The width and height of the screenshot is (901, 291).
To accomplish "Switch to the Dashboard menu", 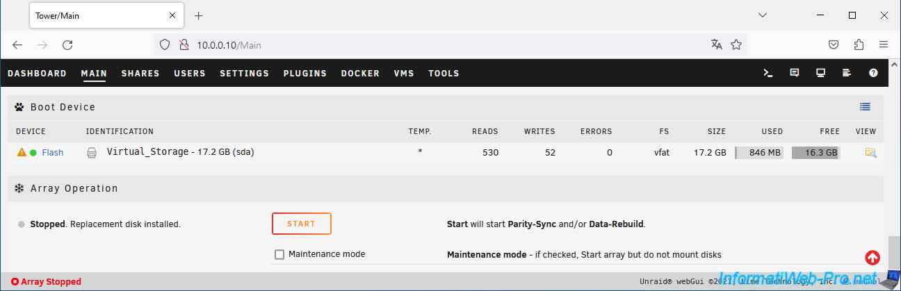I will tap(37, 73).
